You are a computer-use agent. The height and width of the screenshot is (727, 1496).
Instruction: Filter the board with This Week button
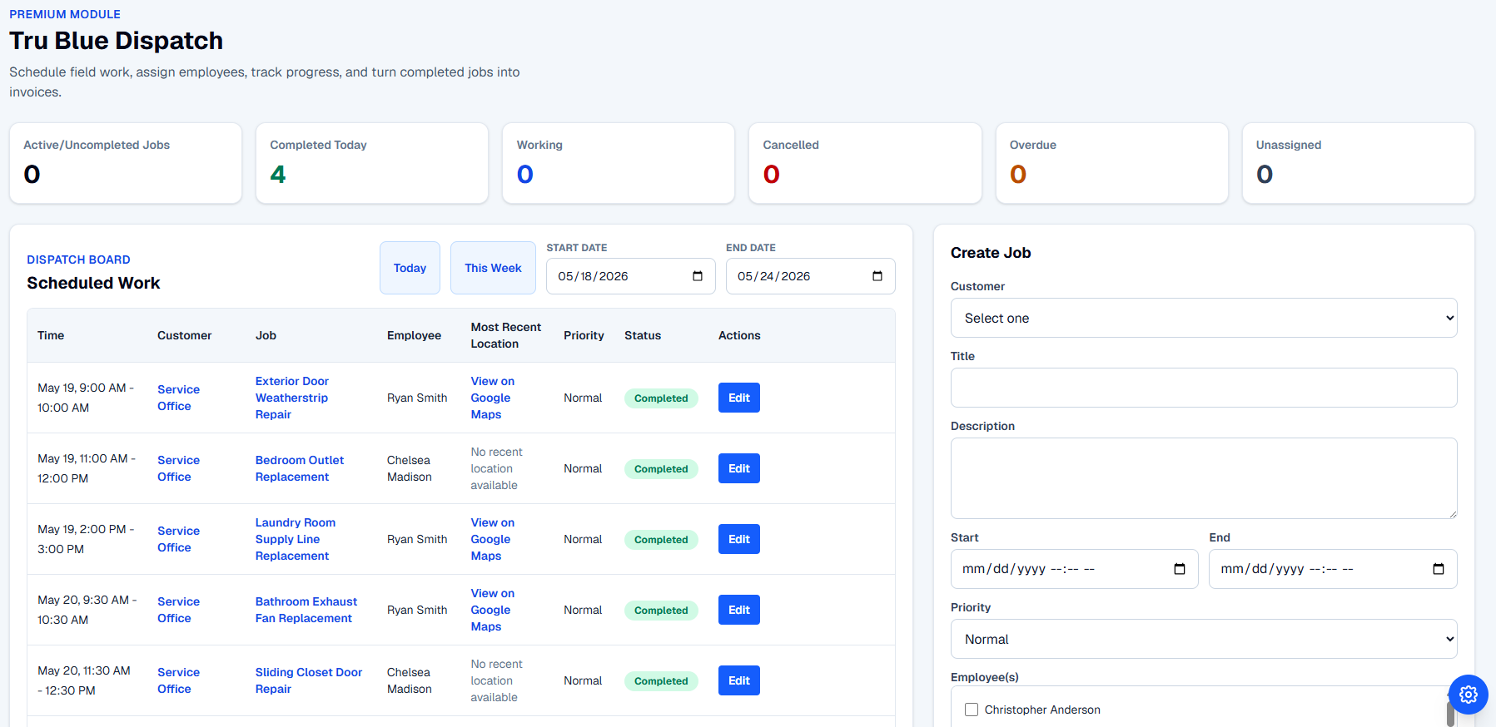[493, 268]
